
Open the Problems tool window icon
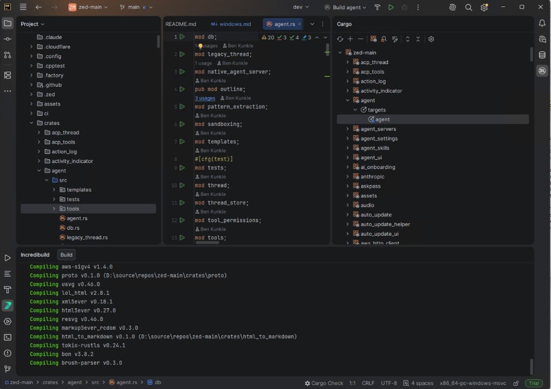8,353
